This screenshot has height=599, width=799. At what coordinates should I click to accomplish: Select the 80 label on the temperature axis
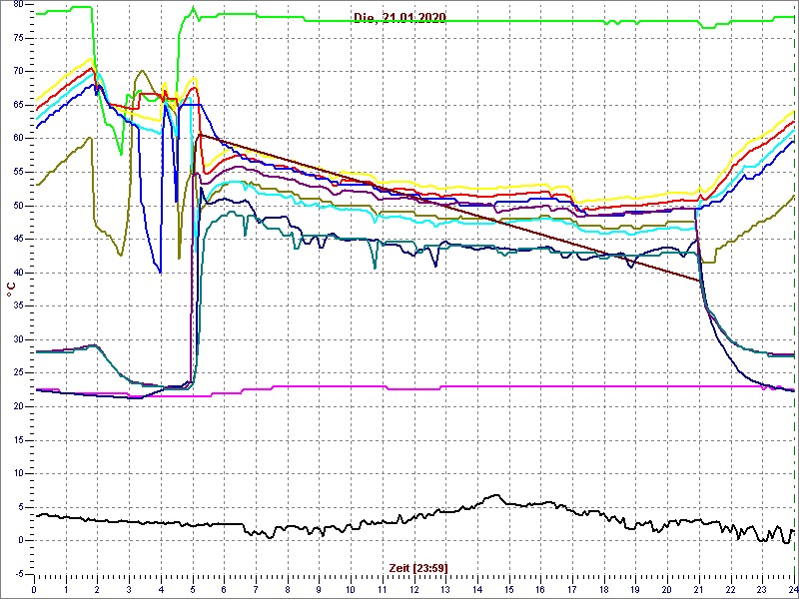20,5
